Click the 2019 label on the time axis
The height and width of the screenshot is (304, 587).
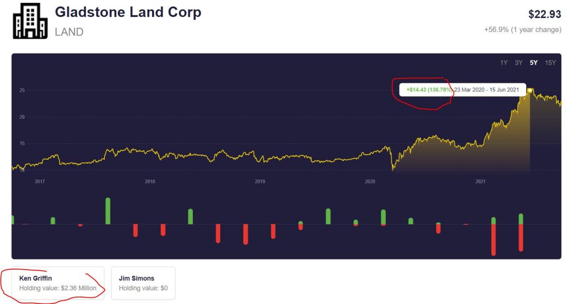(260, 182)
